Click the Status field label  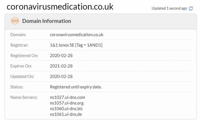tap(17, 87)
